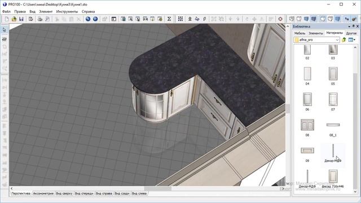Toggle shading display option

coord(337,19)
